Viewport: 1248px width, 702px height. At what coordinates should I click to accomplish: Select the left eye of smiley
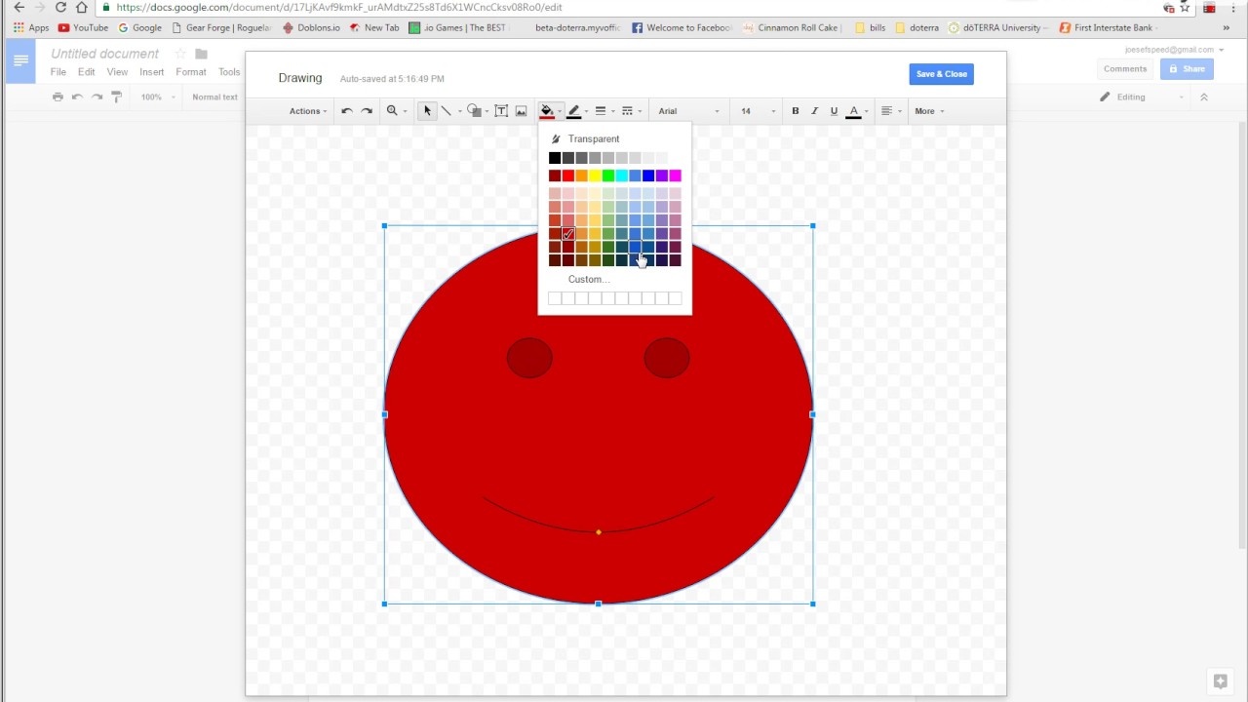pyautogui.click(x=529, y=358)
